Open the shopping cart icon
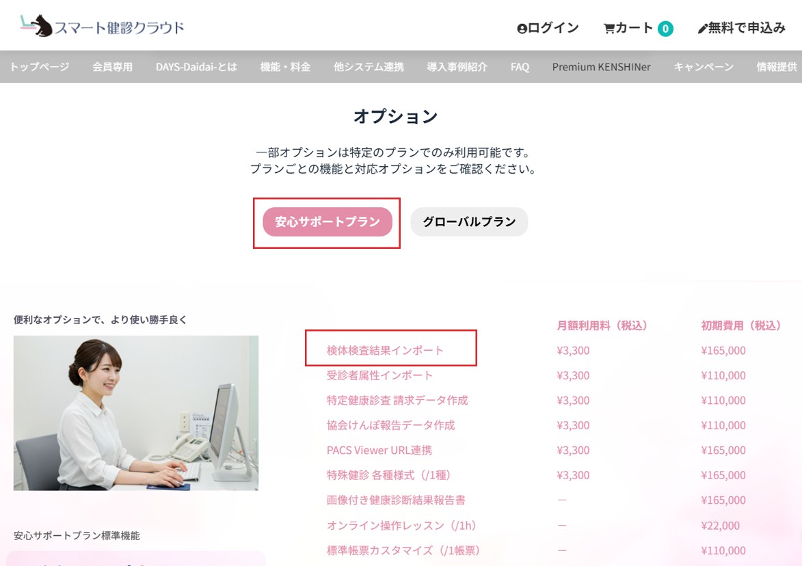This screenshot has height=566, width=802. (609, 29)
